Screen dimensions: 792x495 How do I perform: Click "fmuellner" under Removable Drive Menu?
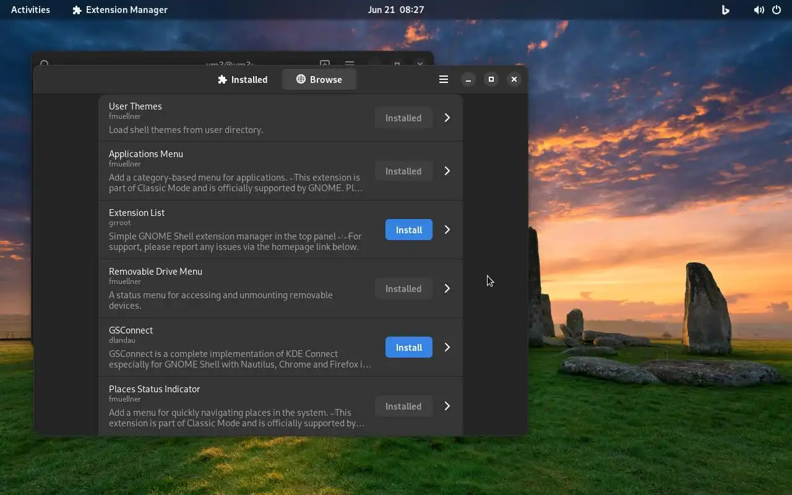125,282
